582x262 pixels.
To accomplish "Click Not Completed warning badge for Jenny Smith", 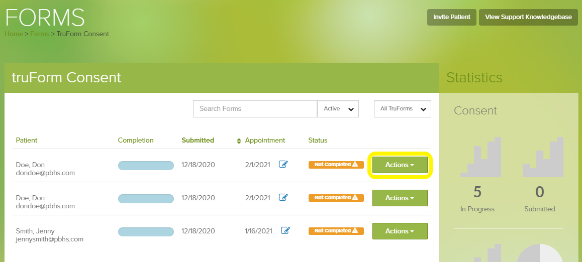I will click(x=336, y=231).
